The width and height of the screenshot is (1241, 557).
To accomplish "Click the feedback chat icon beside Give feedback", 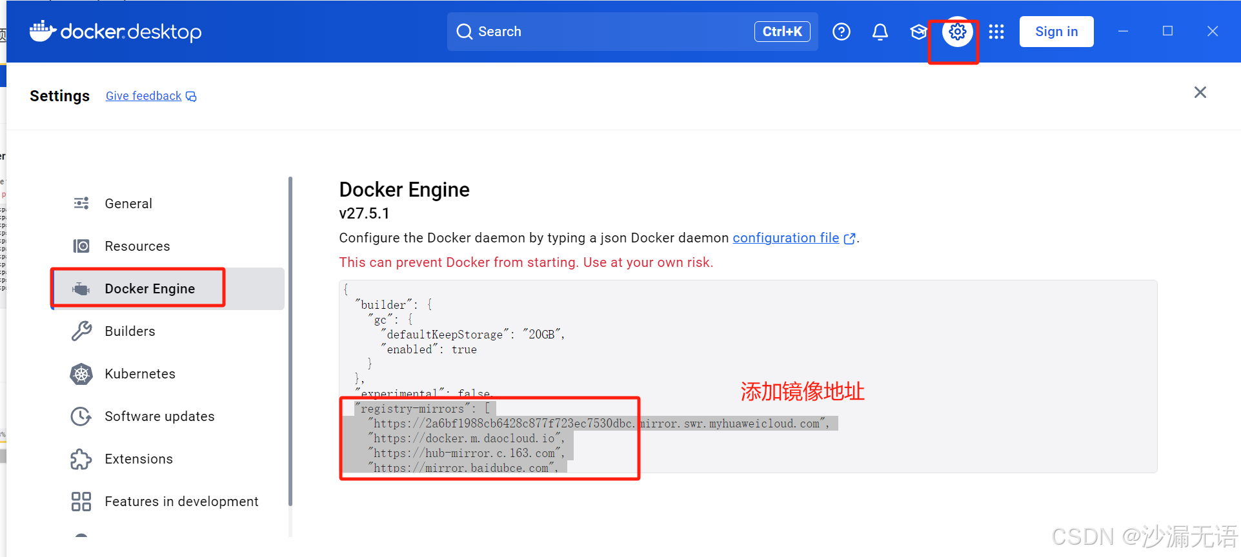I will 191,96.
